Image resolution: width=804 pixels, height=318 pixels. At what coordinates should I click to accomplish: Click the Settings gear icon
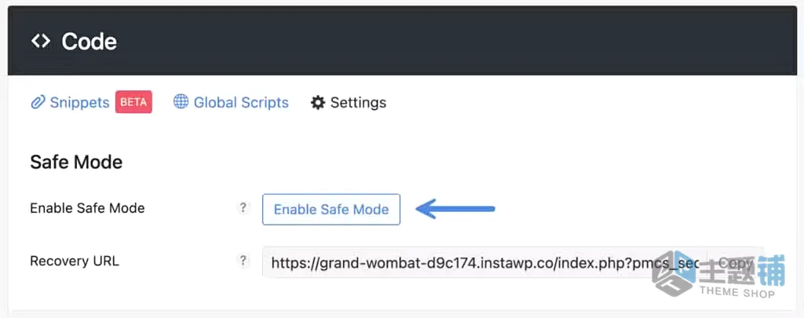click(318, 103)
